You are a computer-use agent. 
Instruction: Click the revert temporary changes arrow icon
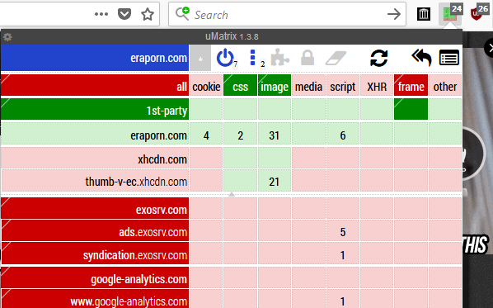[421, 58]
